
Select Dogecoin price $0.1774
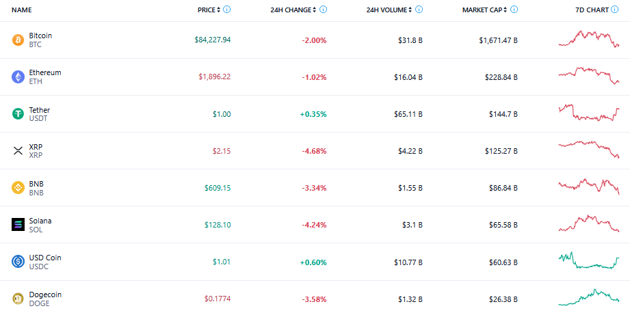coord(218,299)
